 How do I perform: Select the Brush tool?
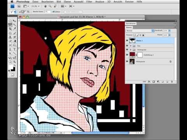point(14,33)
